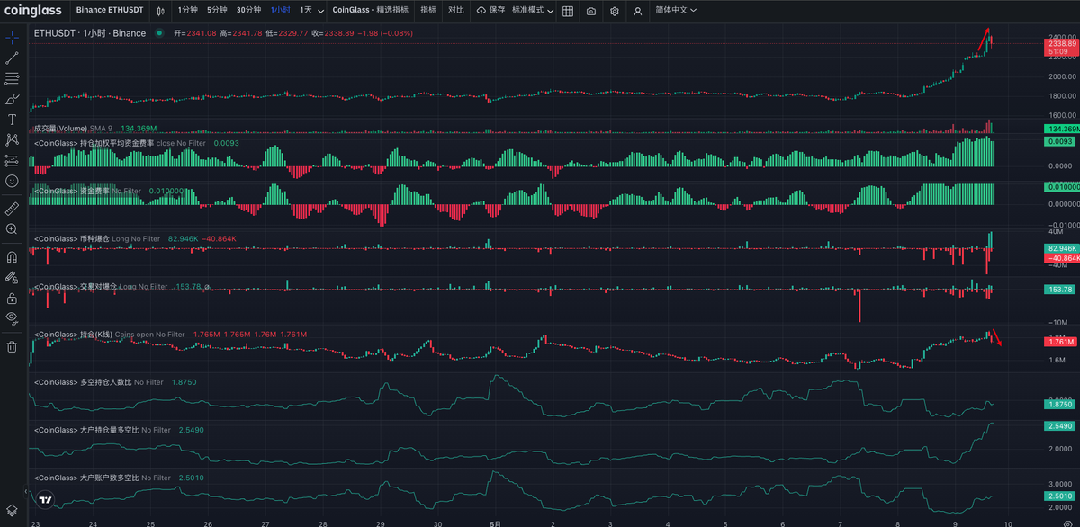Viewport: 1080px width, 527px height.
Task: Take a chart snapshot with camera icon
Action: pyautogui.click(x=590, y=11)
